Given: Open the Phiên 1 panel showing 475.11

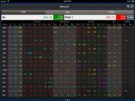Looking at the screenshot, I should tap(95, 17).
